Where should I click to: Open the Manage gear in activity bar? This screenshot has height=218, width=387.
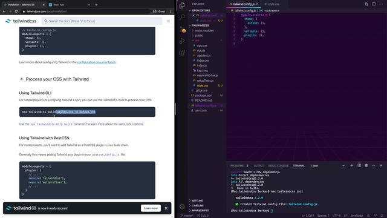pos(182,206)
